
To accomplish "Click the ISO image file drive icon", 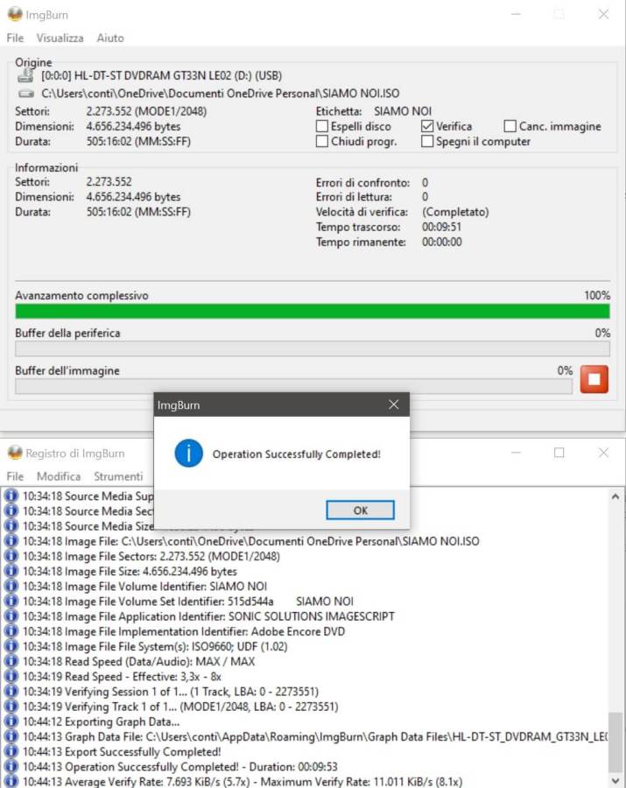I will click(25, 93).
